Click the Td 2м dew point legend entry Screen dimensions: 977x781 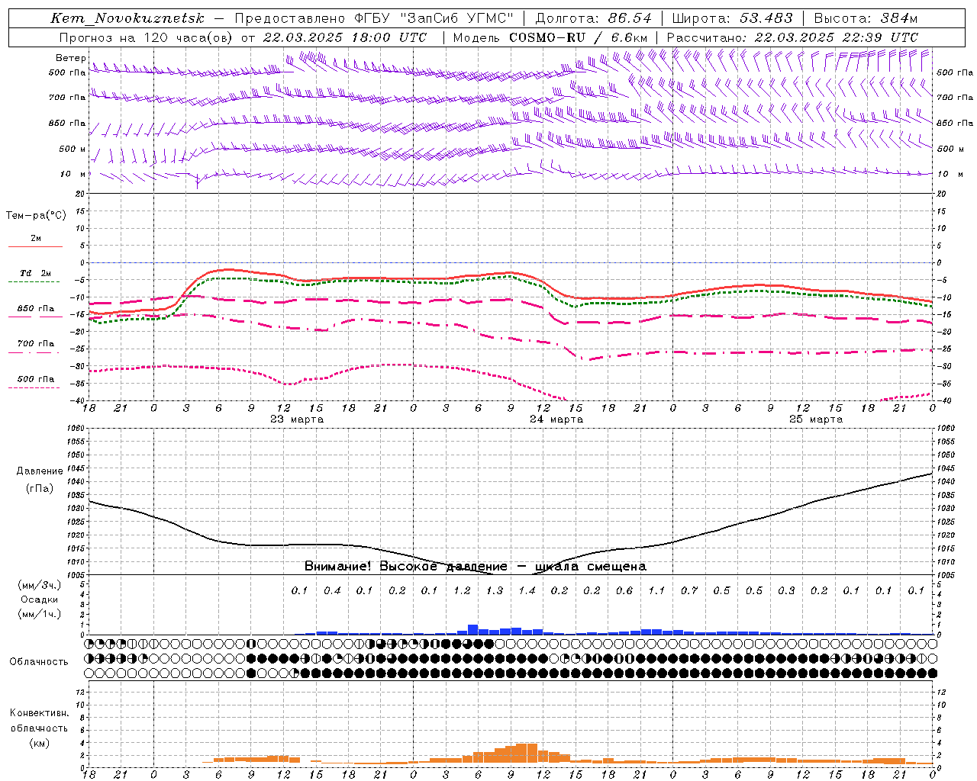click(x=36, y=273)
